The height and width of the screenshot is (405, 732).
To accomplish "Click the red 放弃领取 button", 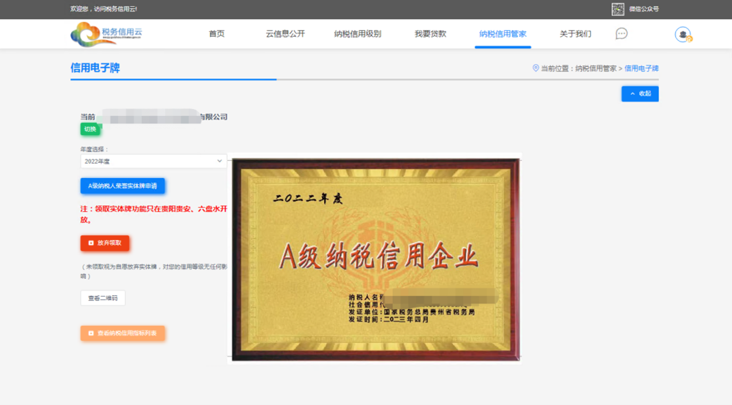I will (104, 243).
